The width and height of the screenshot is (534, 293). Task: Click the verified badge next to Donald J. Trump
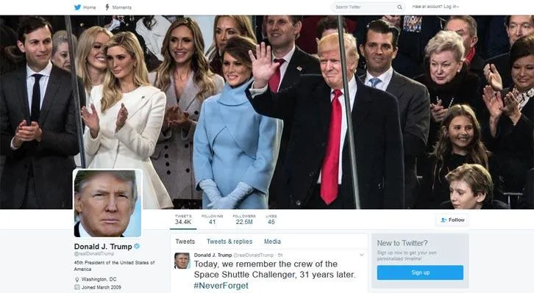[137, 246]
